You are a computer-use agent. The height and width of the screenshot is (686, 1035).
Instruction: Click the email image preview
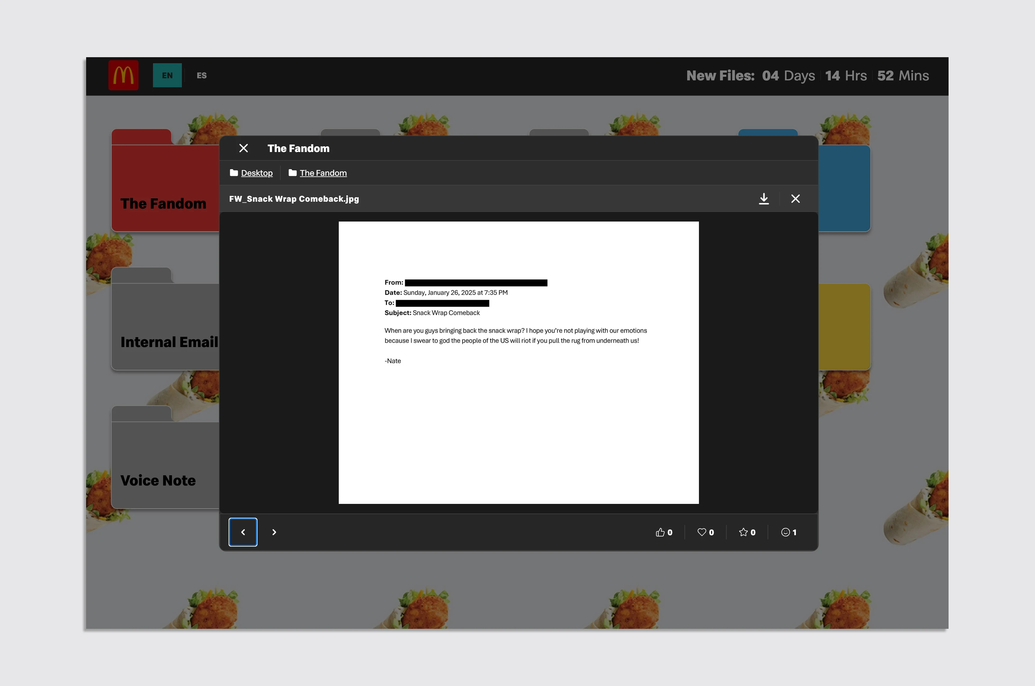[519, 362]
